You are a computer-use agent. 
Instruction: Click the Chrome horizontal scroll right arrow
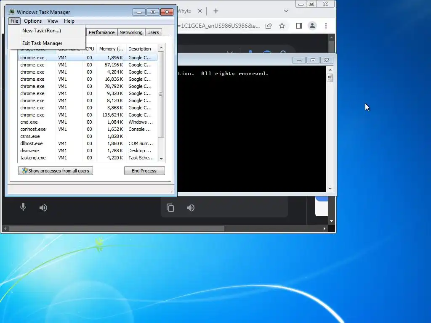click(x=325, y=228)
